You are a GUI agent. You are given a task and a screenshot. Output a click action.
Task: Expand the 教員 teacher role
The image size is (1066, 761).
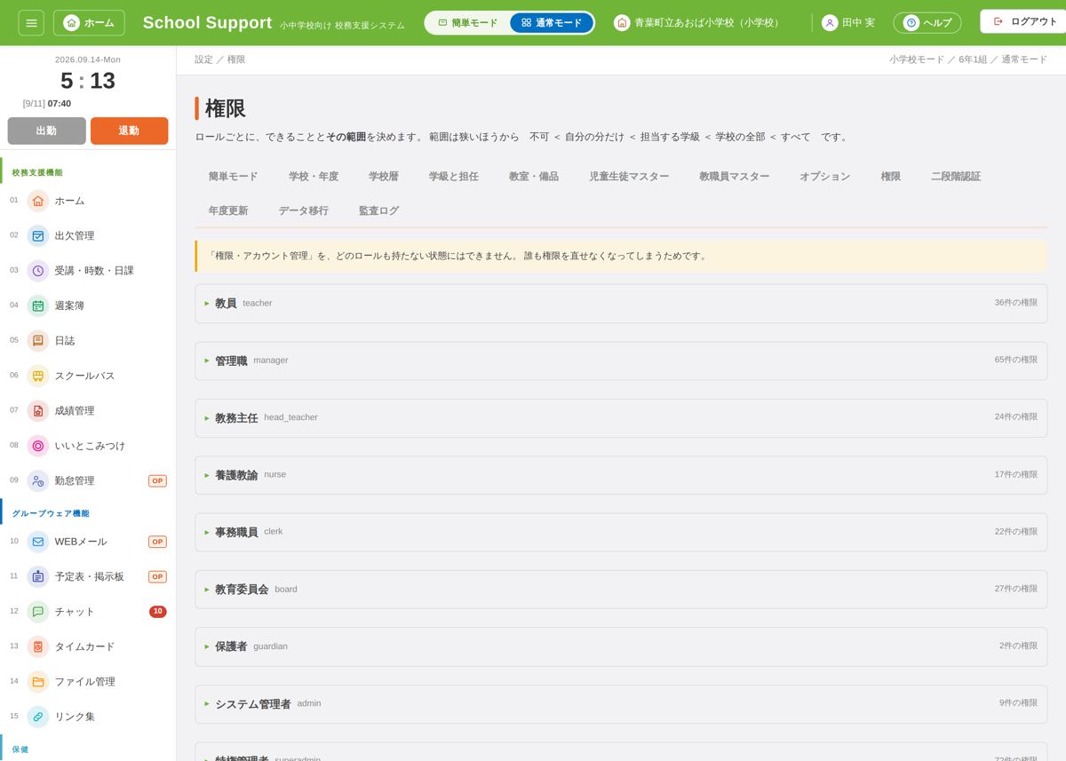pyautogui.click(x=621, y=304)
